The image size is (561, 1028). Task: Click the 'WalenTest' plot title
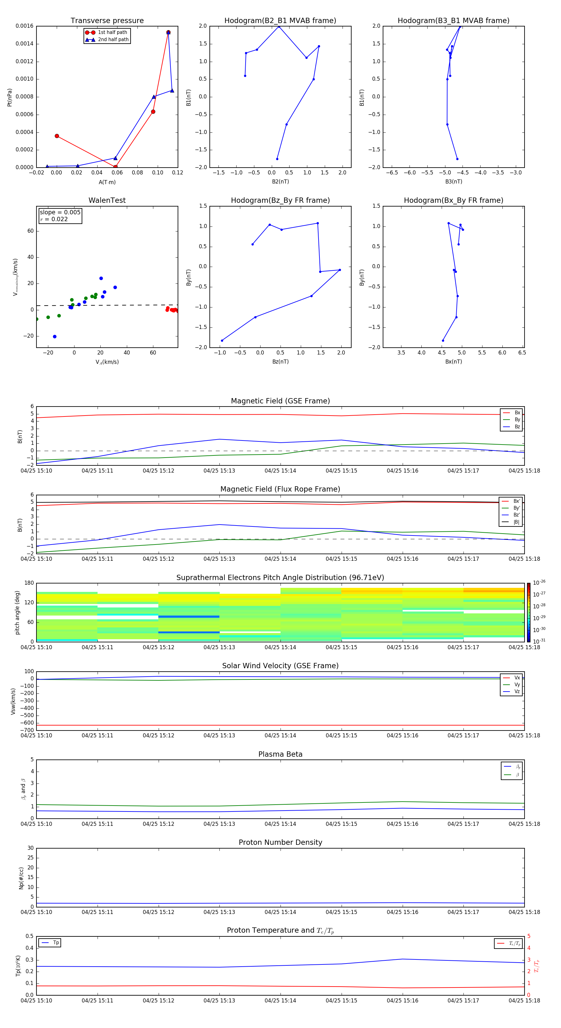click(107, 200)
